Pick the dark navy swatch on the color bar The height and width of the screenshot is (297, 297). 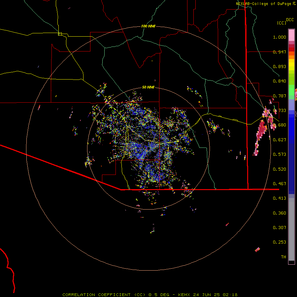(x=291, y=167)
